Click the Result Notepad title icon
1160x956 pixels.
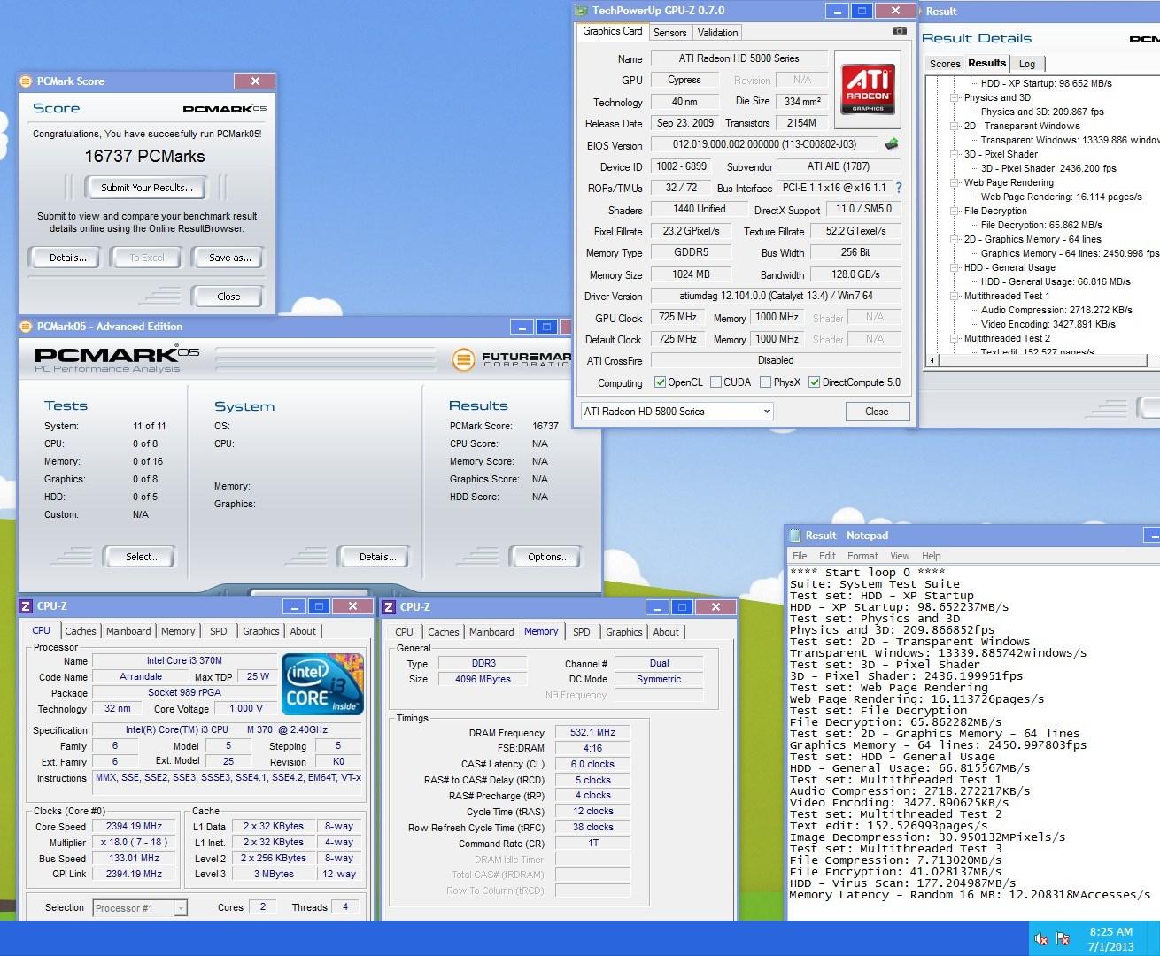point(794,536)
